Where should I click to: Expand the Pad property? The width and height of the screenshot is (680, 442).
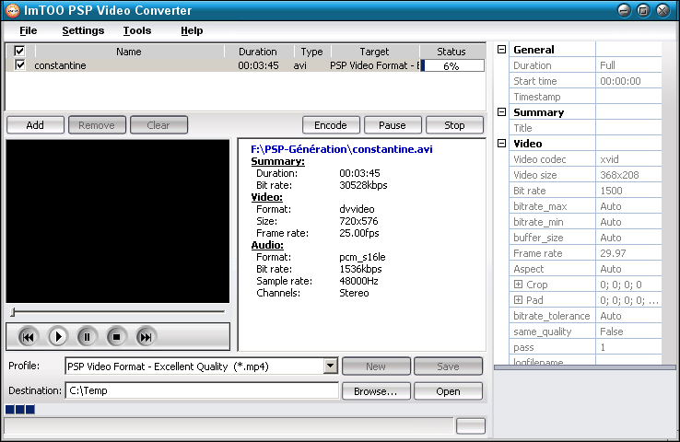click(x=518, y=300)
